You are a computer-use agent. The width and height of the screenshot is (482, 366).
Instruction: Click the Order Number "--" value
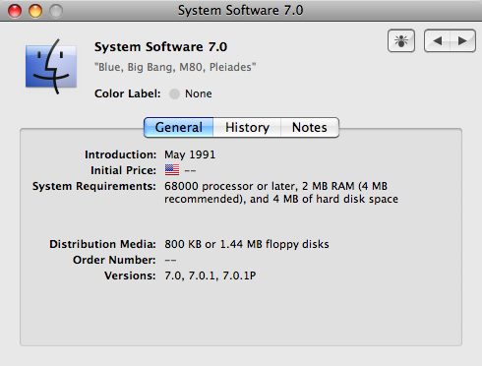coord(170,260)
